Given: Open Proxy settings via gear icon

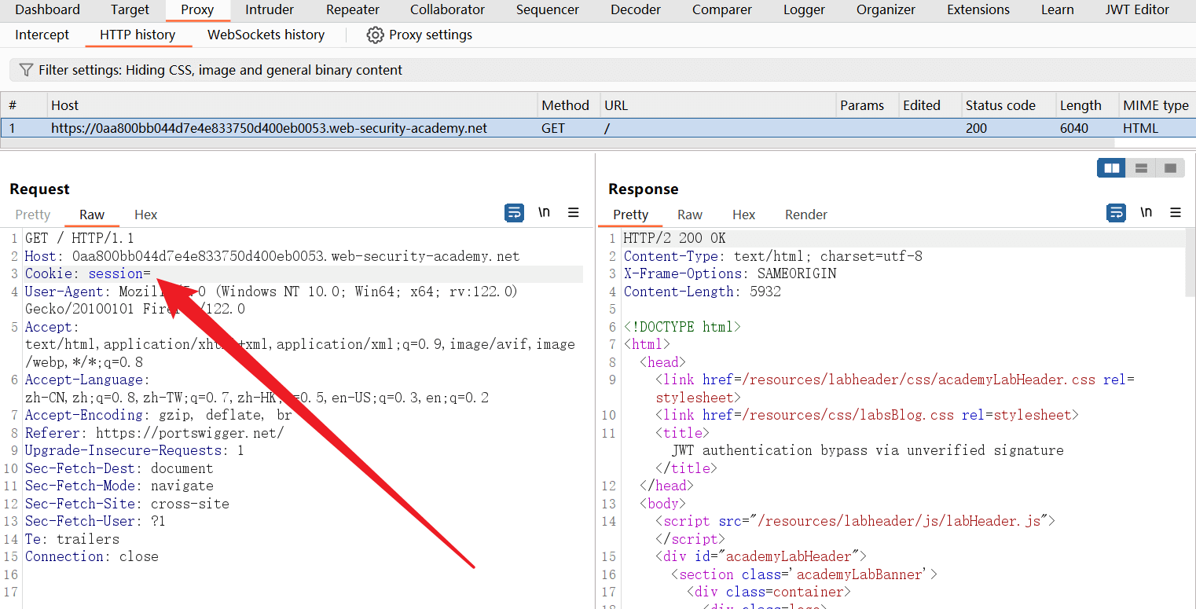Looking at the screenshot, I should tap(376, 35).
